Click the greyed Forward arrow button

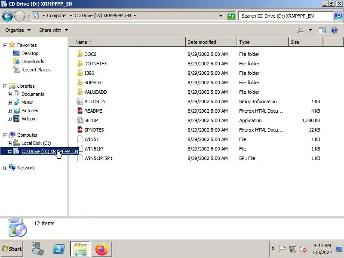click(19, 16)
